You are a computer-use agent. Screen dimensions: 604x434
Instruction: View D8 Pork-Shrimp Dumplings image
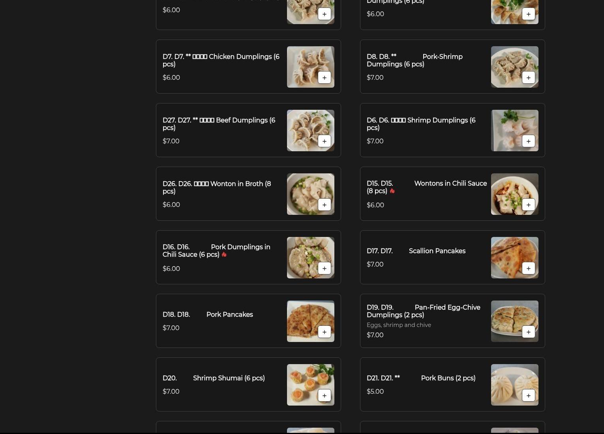coord(515,67)
